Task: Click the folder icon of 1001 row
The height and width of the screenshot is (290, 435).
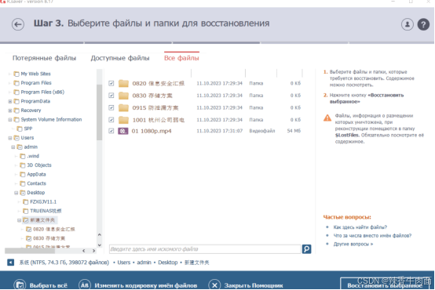Action: click(x=123, y=120)
